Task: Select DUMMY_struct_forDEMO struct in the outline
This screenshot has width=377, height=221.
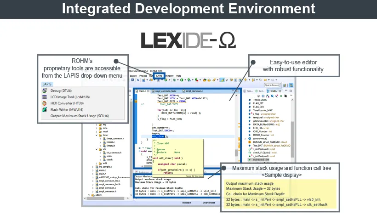Action: (x=270, y=142)
